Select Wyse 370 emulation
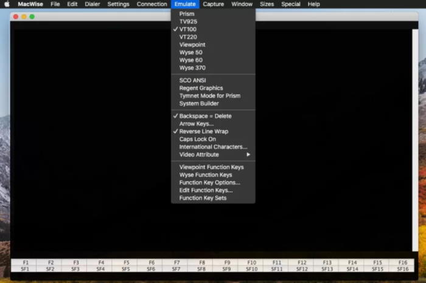Viewport: 426px width, 283px height. coord(213,68)
